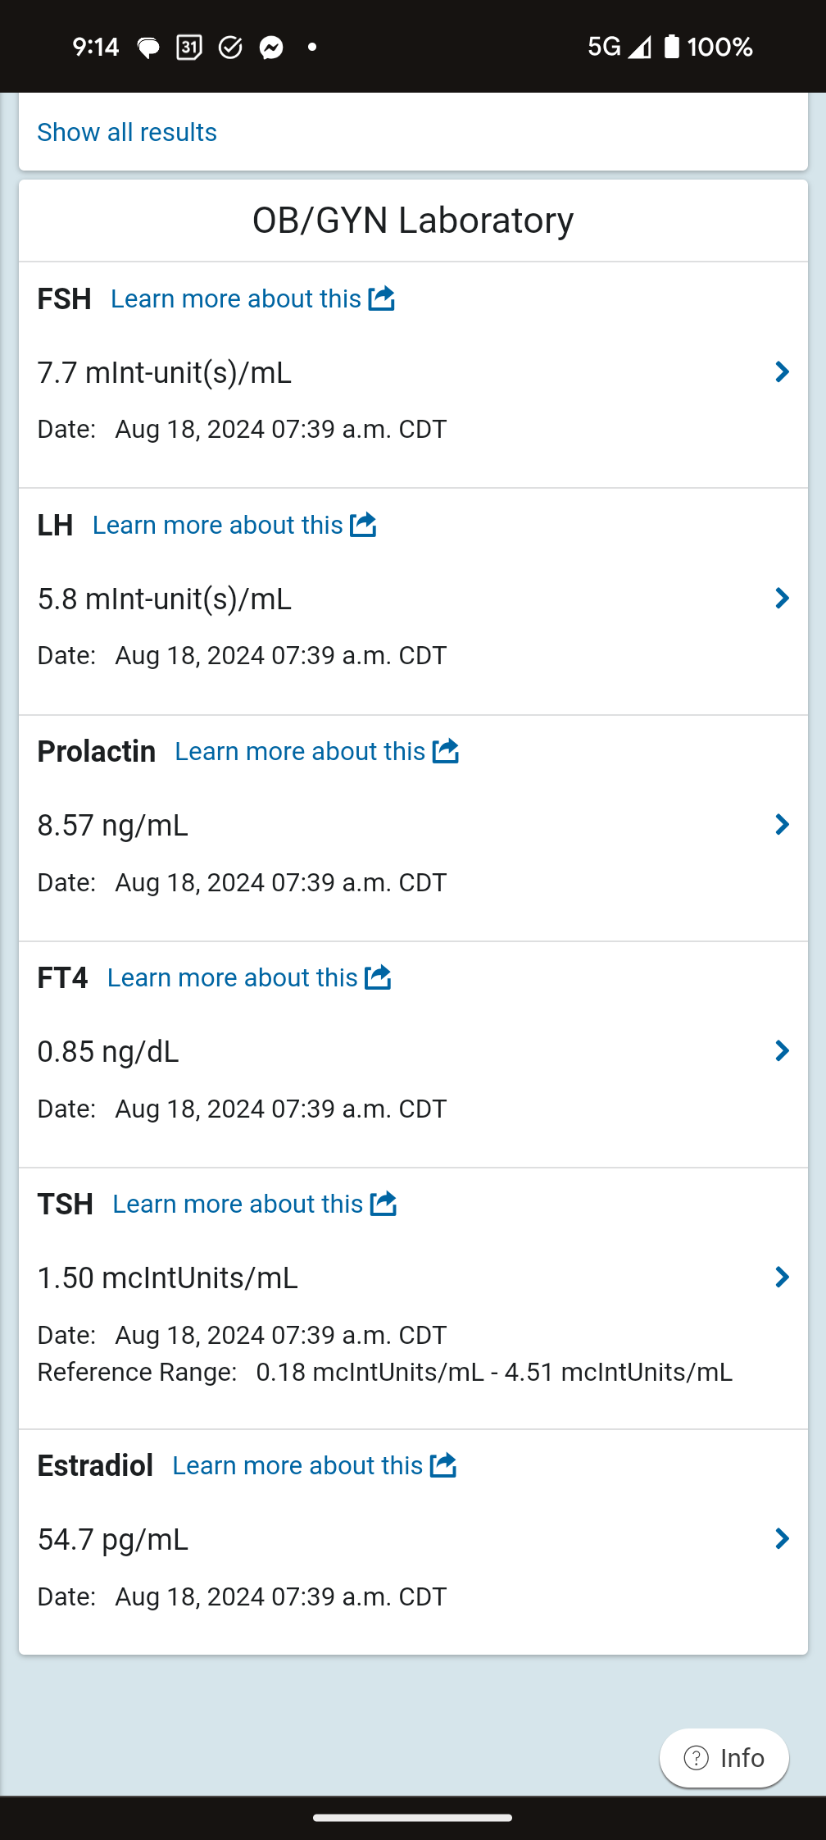
Task: Tap the question mark Info icon
Action: (697, 1758)
